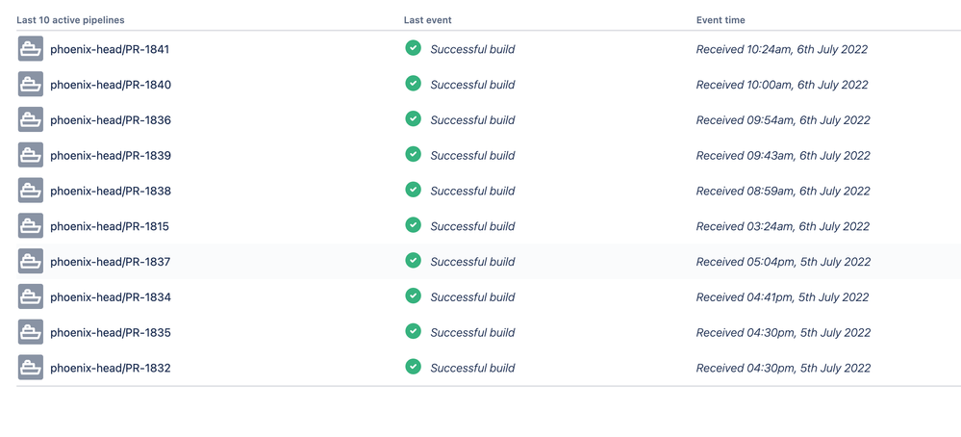Select the pipeline icon for phoenix-head/PR-1815
961x437 pixels.
point(31,226)
